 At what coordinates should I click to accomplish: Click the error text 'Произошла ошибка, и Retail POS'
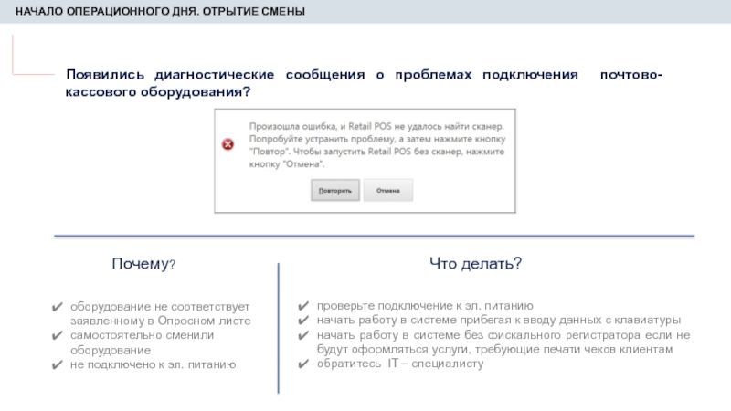click(321, 126)
